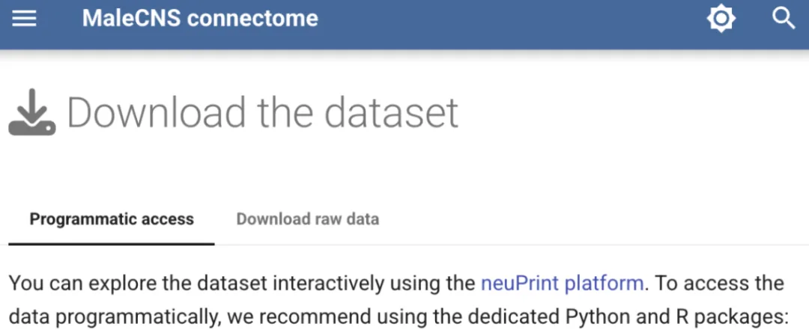Switch to the Download raw data tab
The image size is (809, 330).
pos(308,219)
